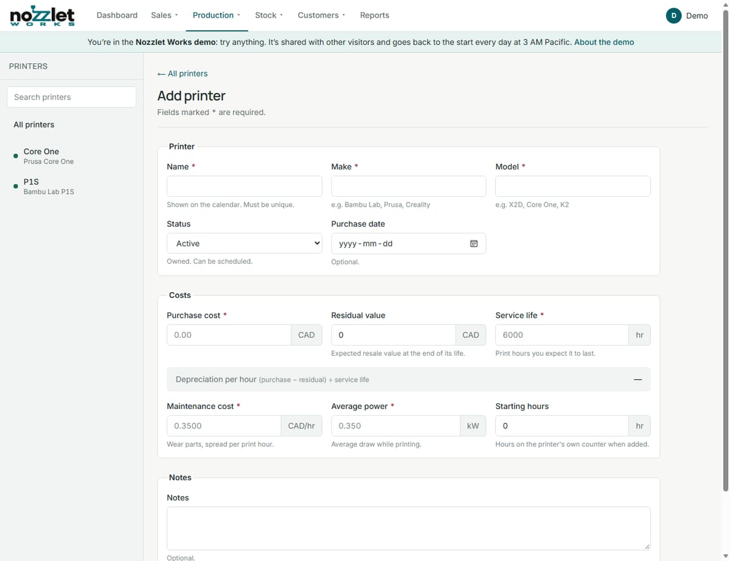Open the Status dropdown showing Active
This screenshot has height=561, width=730.
[x=245, y=243]
